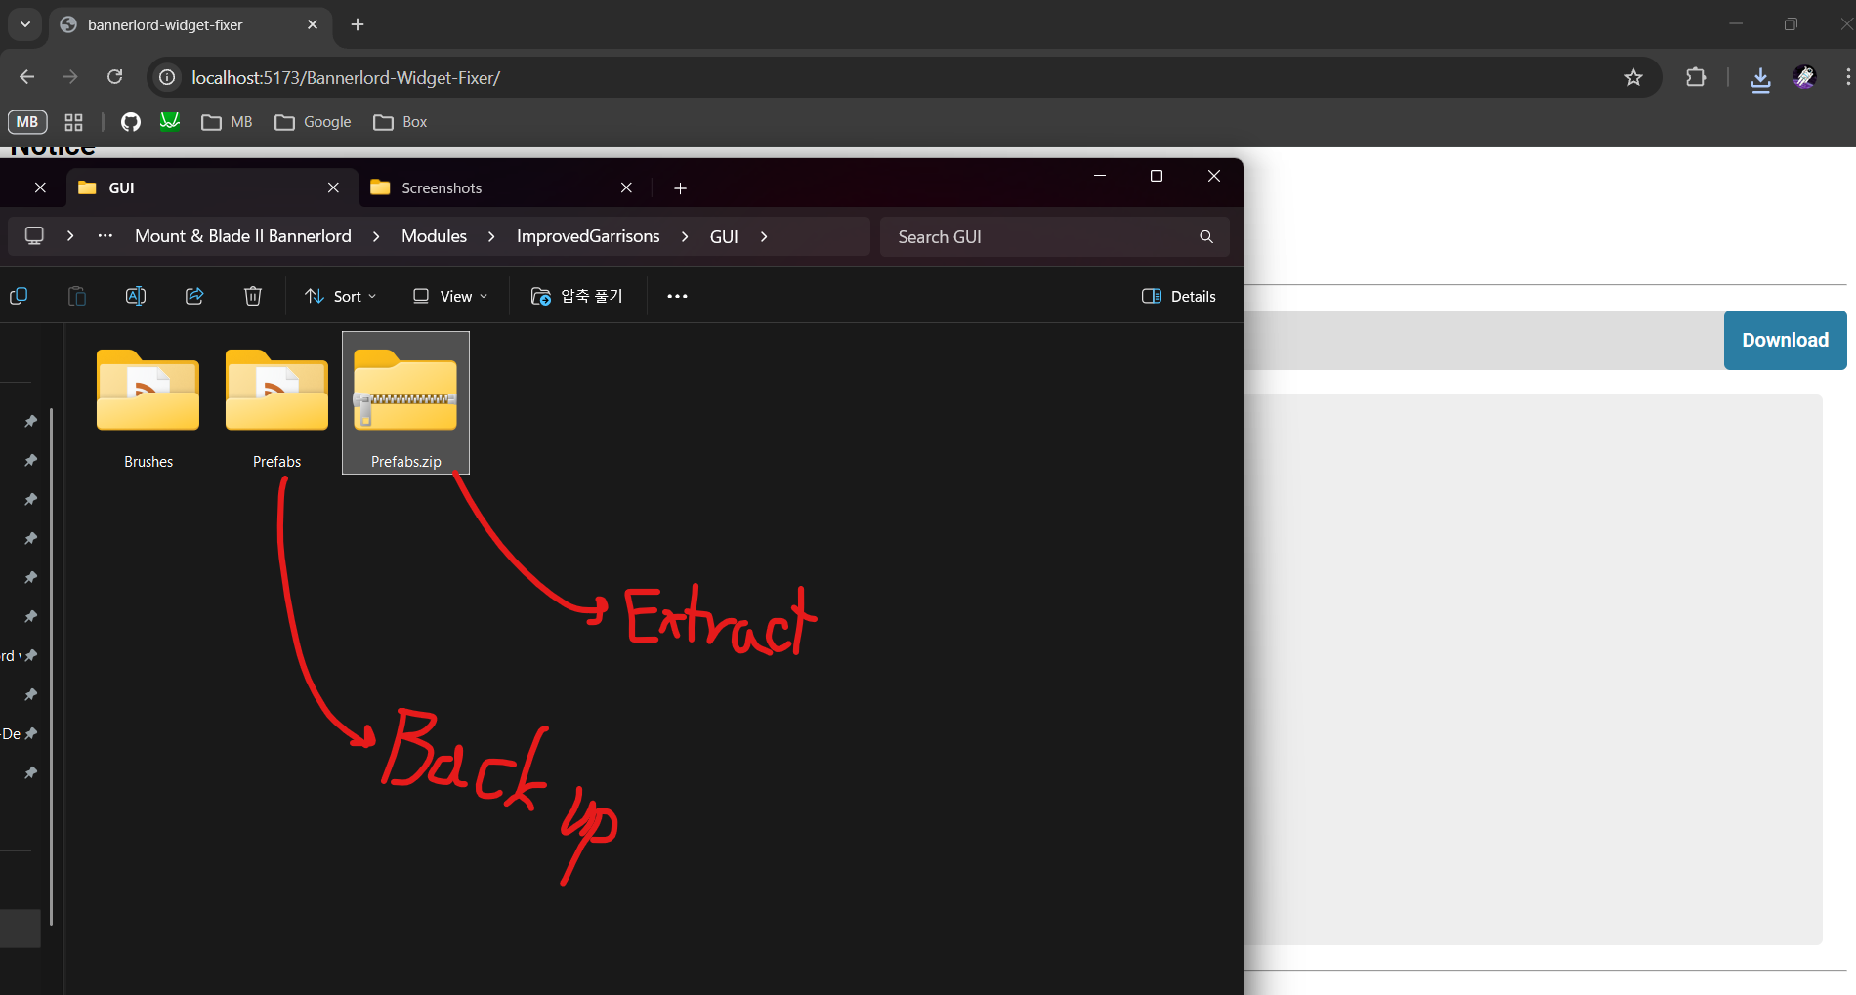Click the Search GUI input field
The height and width of the screenshot is (995, 1856).
point(1040,237)
